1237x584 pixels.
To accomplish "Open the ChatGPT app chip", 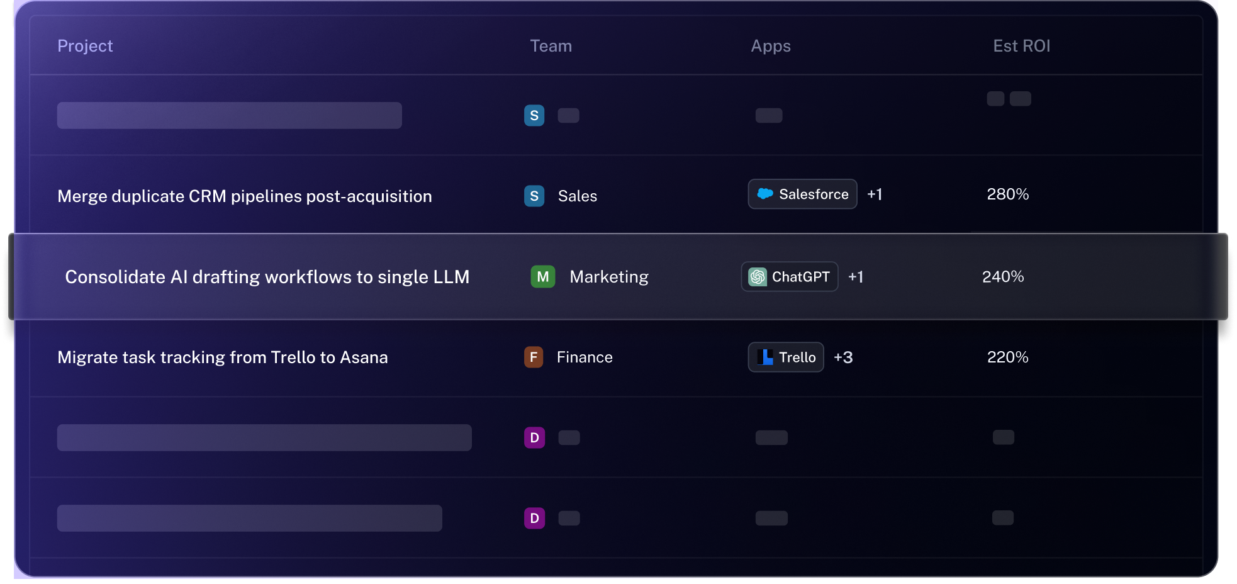I will click(790, 276).
